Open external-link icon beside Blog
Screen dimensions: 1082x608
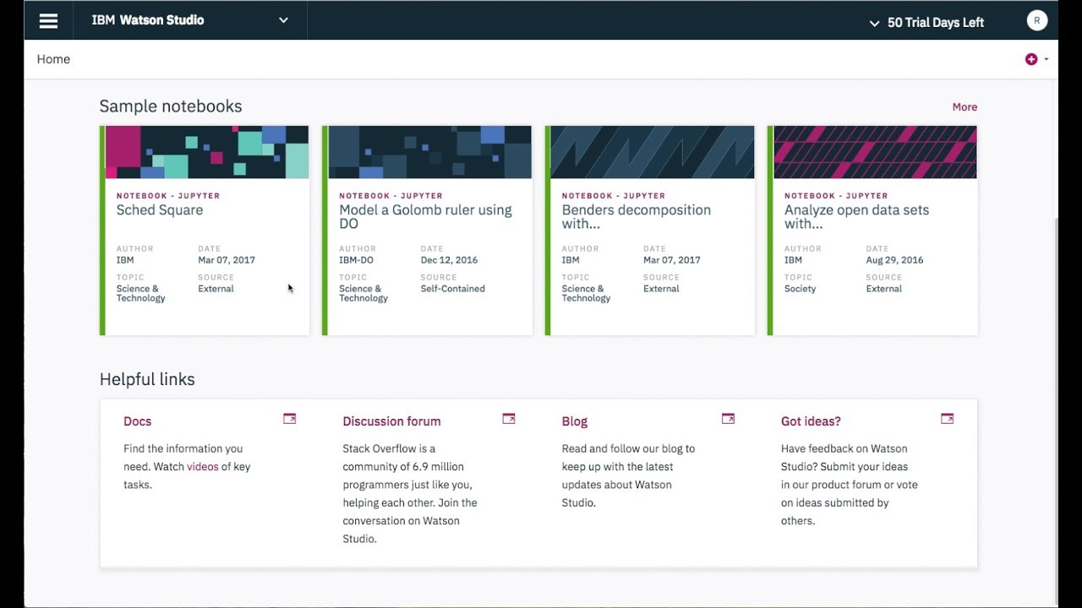click(x=728, y=419)
